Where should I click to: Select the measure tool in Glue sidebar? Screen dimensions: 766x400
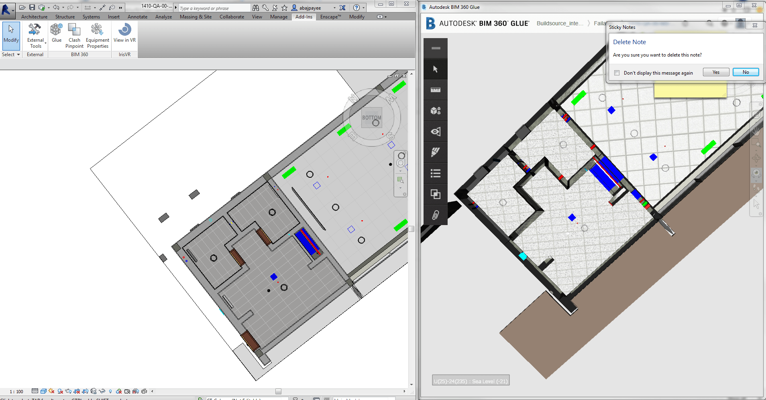[435, 89]
